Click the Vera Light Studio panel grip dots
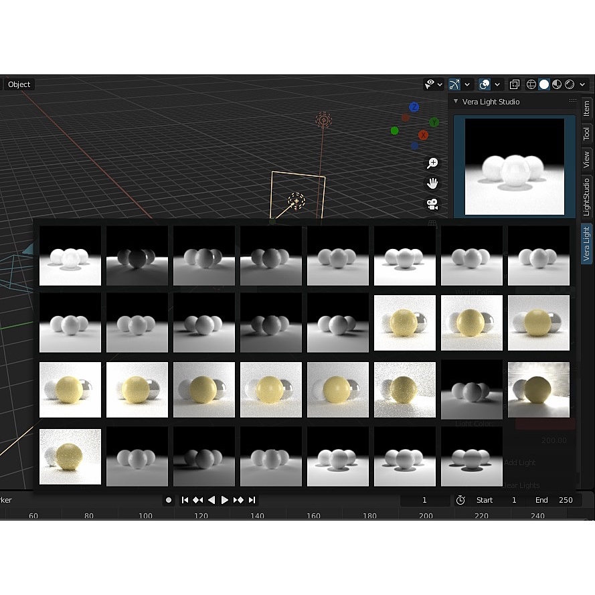The width and height of the screenshot is (595, 595). coord(573,100)
